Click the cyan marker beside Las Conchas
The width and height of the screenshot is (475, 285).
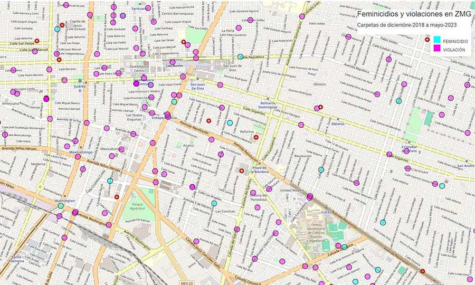pos(214,203)
